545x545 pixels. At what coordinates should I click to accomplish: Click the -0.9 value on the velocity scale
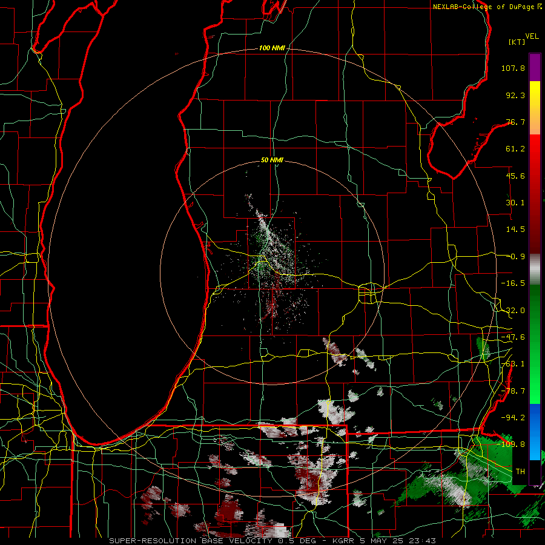(x=515, y=257)
